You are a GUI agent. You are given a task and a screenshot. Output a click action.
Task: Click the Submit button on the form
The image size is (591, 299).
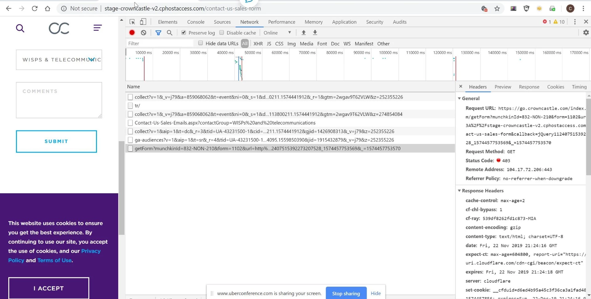pos(56,141)
